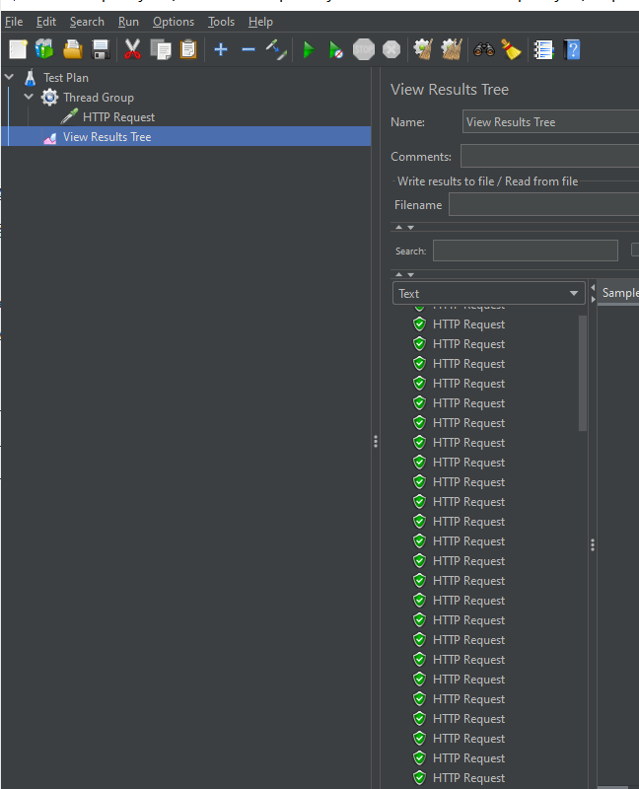Image resolution: width=639 pixels, height=789 pixels.
Task: Collapse the Test Plan tree node
Action: 10,77
